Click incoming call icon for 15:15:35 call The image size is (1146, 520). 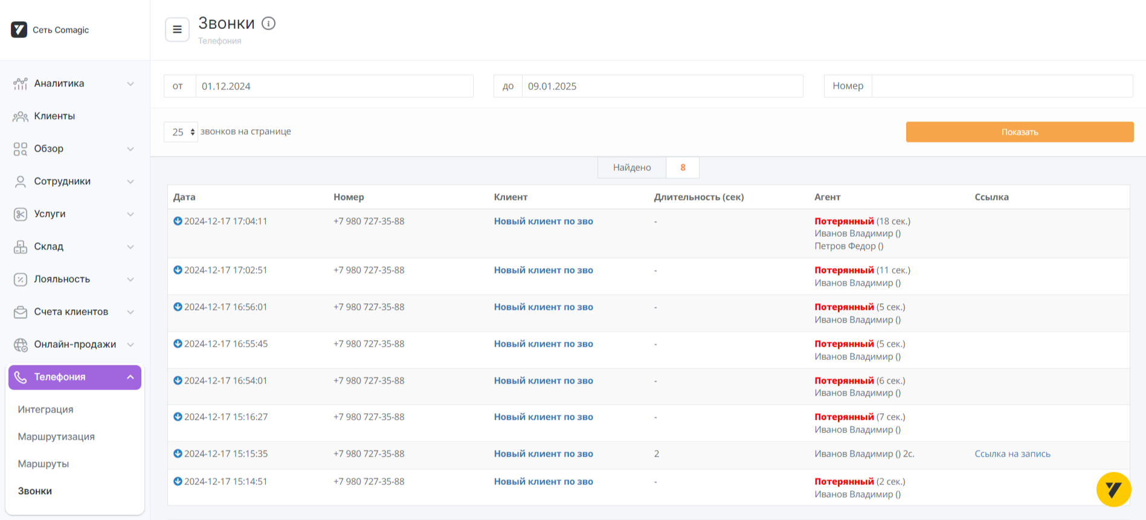178,454
